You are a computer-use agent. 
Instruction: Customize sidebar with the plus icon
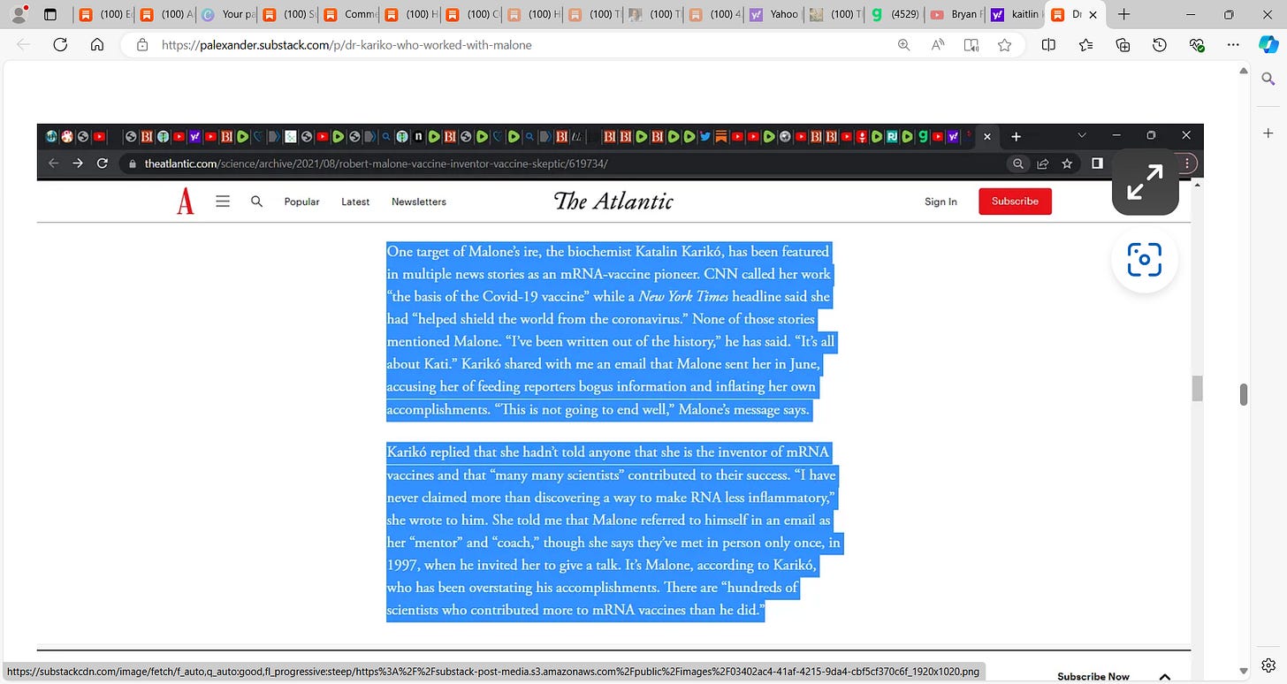click(1268, 133)
